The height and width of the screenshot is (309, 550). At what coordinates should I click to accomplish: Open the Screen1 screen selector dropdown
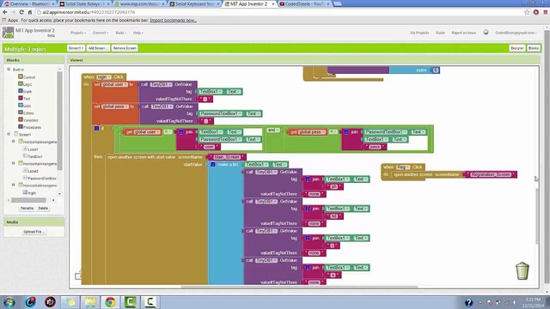tap(76, 48)
